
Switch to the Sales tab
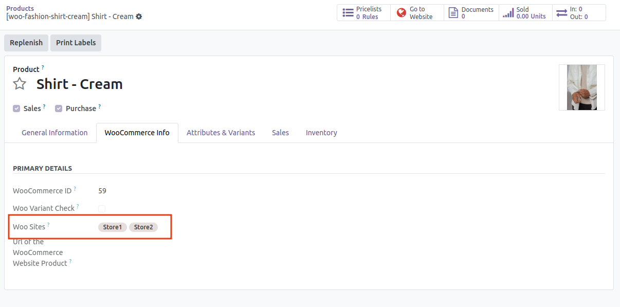pos(280,133)
